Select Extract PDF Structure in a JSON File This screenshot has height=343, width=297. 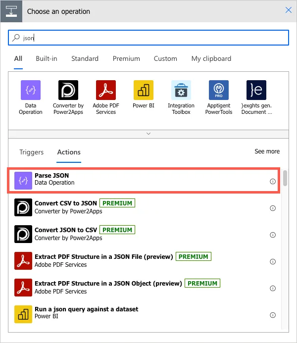(144, 261)
